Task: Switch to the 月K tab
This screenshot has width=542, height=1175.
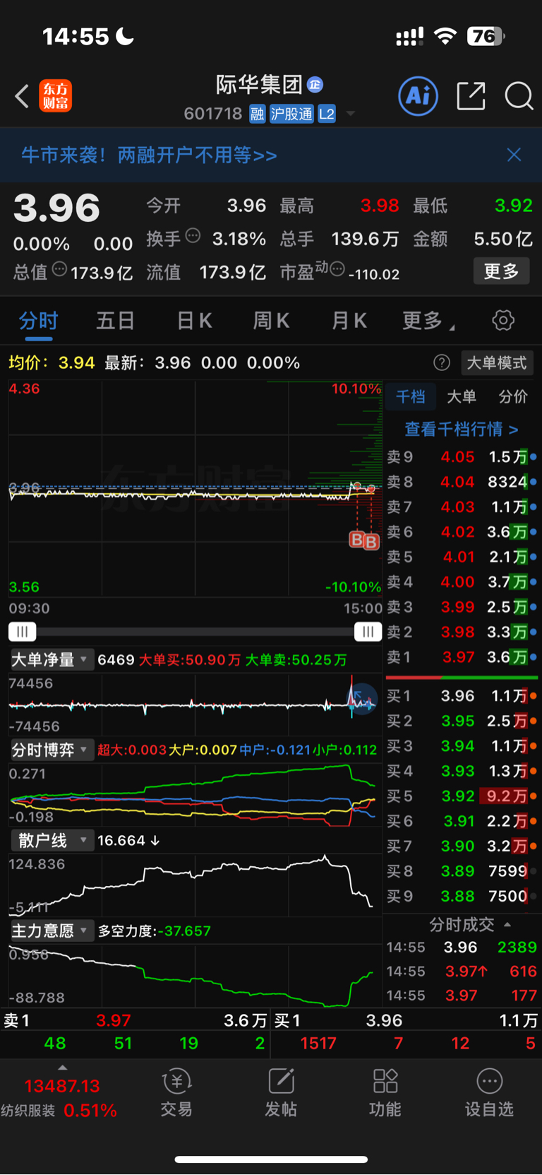Action: click(x=349, y=321)
